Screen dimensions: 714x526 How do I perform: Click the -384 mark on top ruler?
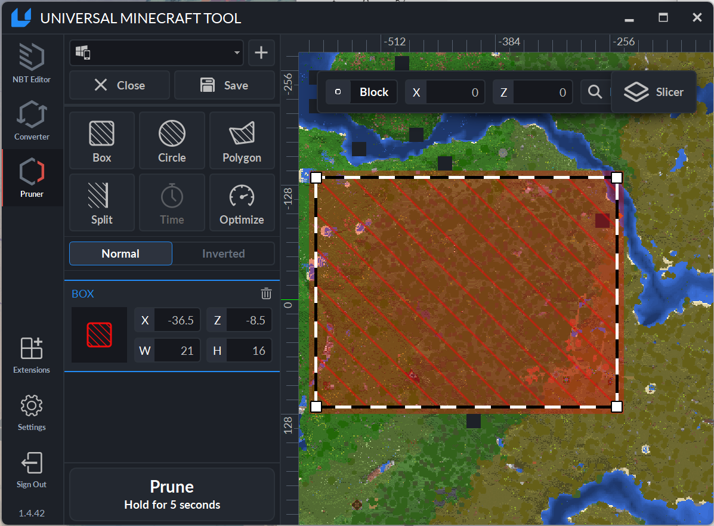tap(509, 42)
